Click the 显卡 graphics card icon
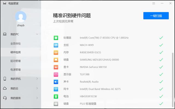This screenshot has width=175, height=109. click(56, 67)
